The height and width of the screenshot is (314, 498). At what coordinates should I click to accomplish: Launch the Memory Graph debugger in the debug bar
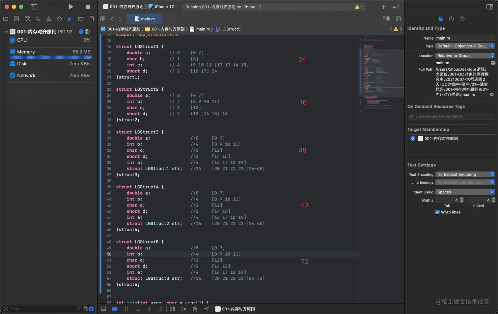(183, 309)
